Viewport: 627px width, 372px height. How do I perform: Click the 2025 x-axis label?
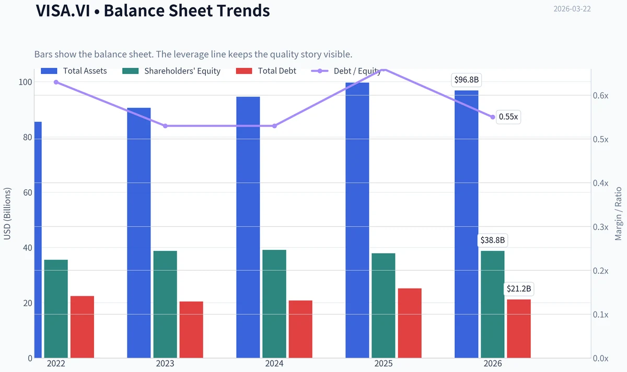(x=384, y=364)
